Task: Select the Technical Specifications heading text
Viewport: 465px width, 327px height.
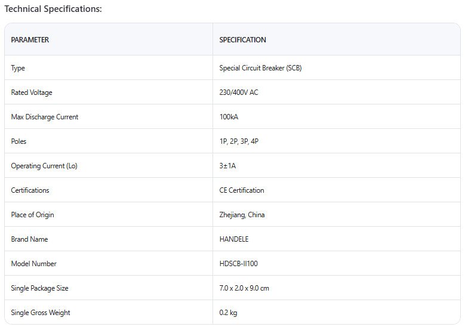Action: (53, 9)
